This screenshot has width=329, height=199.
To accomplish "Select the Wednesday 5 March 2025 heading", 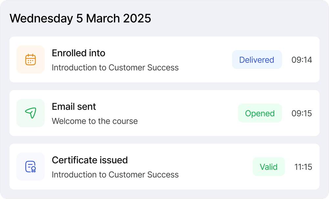I will tap(80, 18).
